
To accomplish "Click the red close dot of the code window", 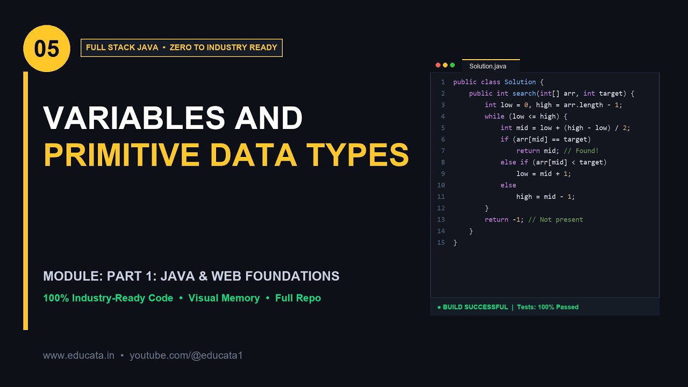I will pyautogui.click(x=438, y=65).
